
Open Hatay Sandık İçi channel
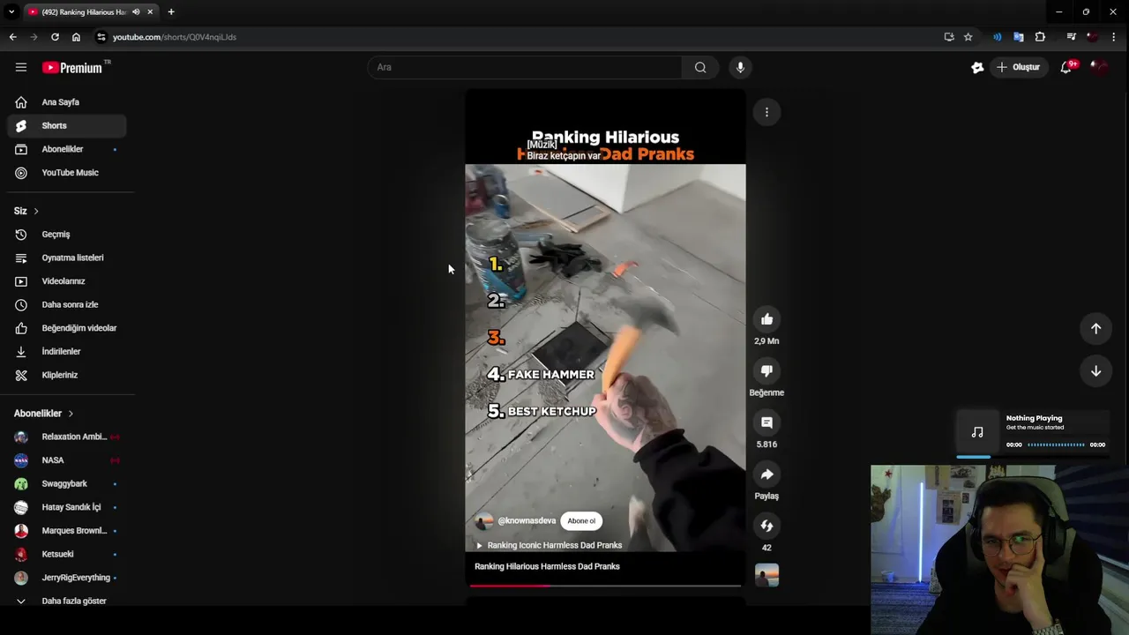click(x=67, y=507)
